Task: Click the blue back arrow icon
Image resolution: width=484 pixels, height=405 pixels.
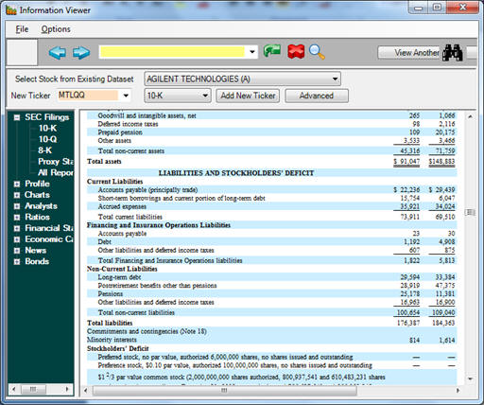Action: (58, 52)
